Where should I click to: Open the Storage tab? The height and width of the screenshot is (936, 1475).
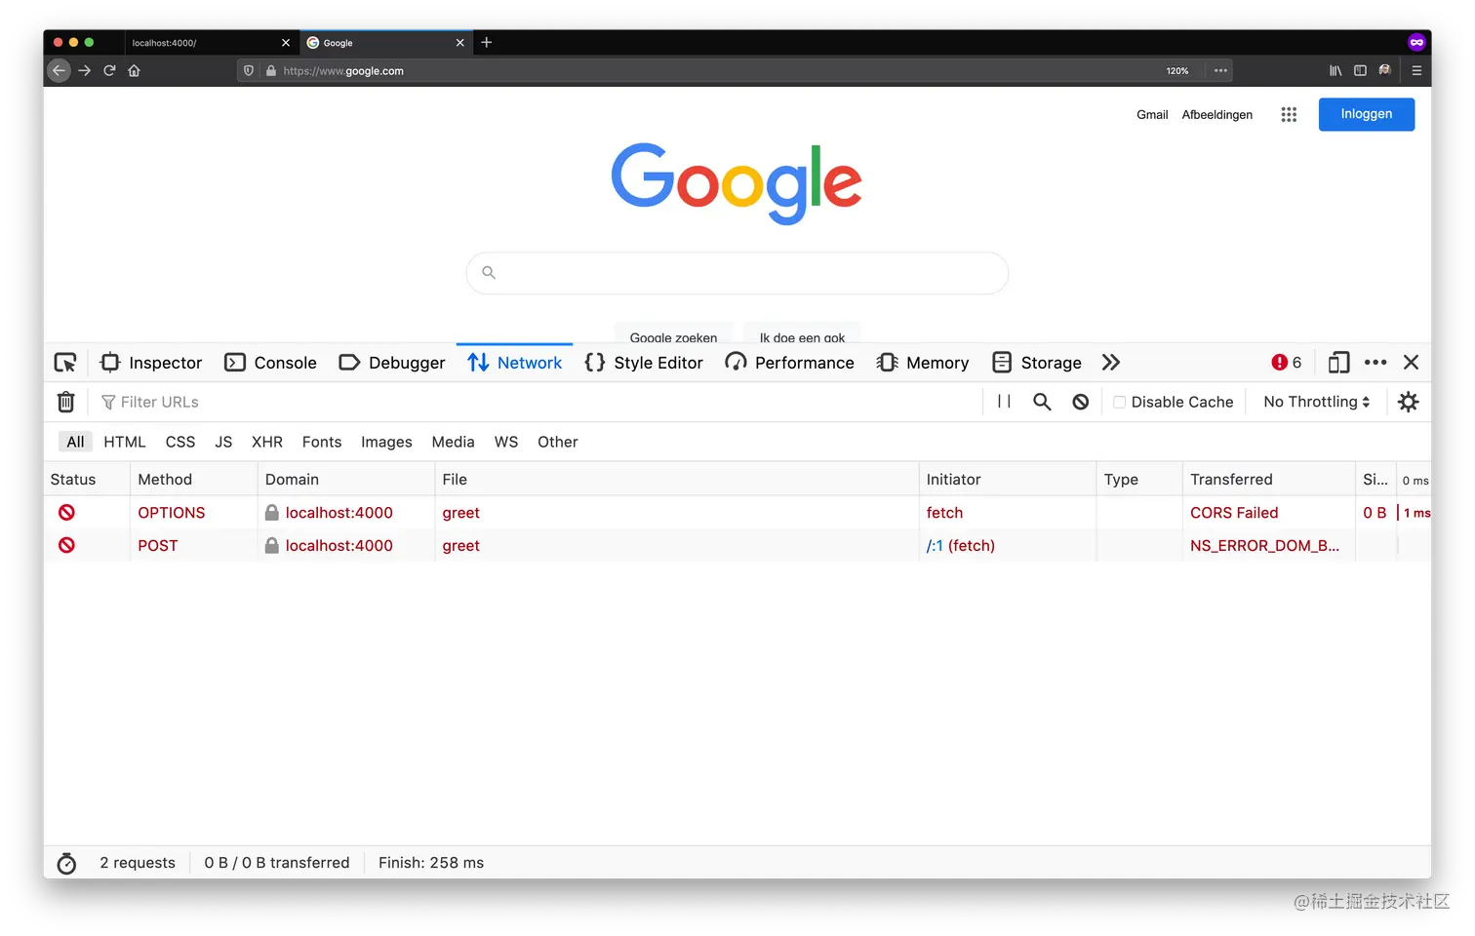(1036, 363)
